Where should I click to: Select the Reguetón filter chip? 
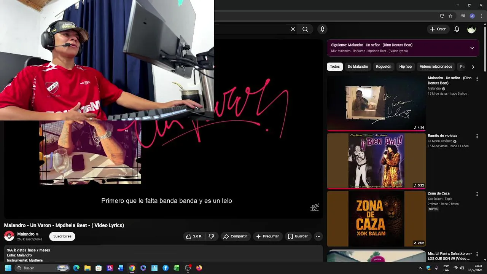click(384, 67)
